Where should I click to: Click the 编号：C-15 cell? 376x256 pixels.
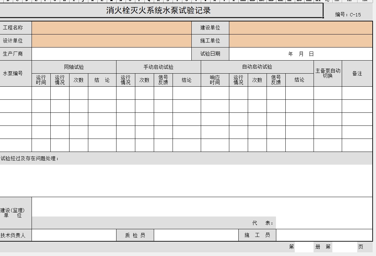[x=348, y=15]
